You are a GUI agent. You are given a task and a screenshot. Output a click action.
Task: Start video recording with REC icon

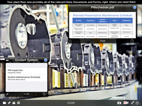pyautogui.click(x=126, y=103)
